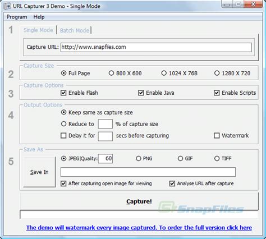Select the 800 X 600 capture size
The image size is (266, 239).
(125, 73)
